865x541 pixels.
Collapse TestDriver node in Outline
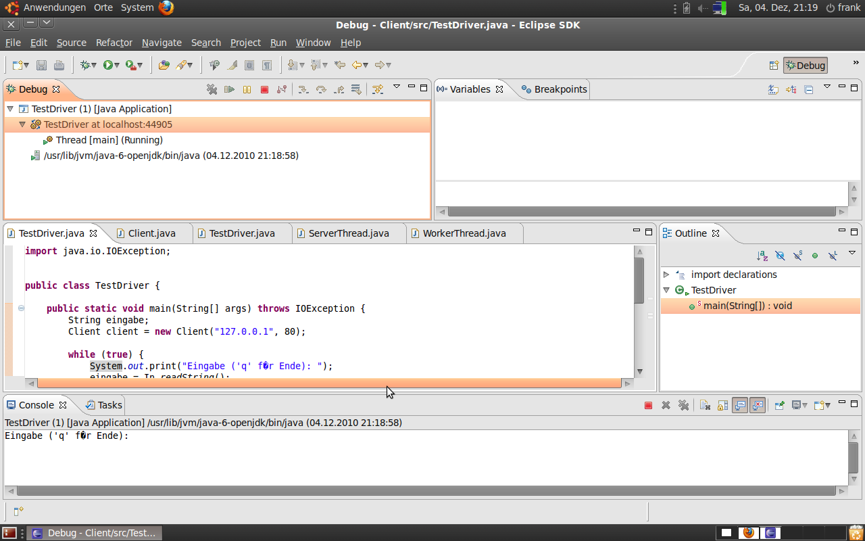(x=666, y=290)
